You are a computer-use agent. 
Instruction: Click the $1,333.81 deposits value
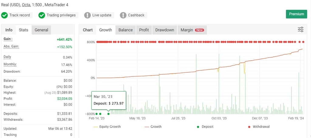point(65,114)
